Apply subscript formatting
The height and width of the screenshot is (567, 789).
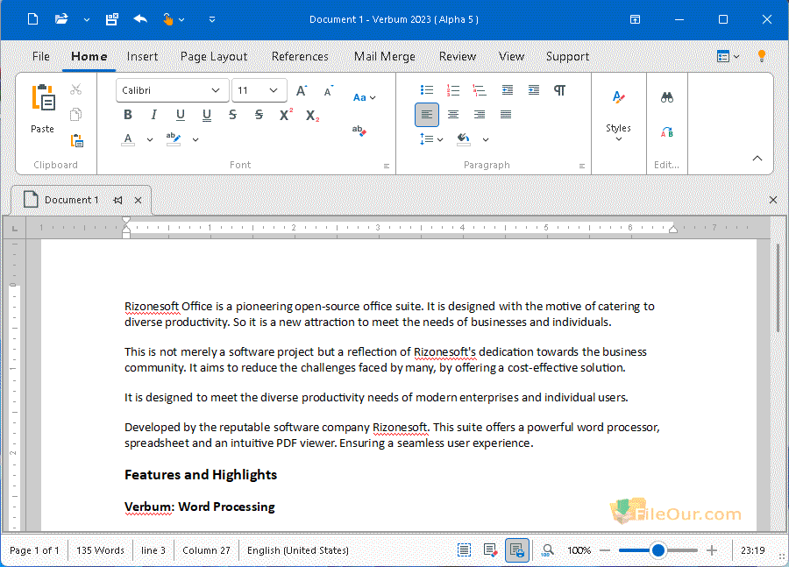(312, 115)
